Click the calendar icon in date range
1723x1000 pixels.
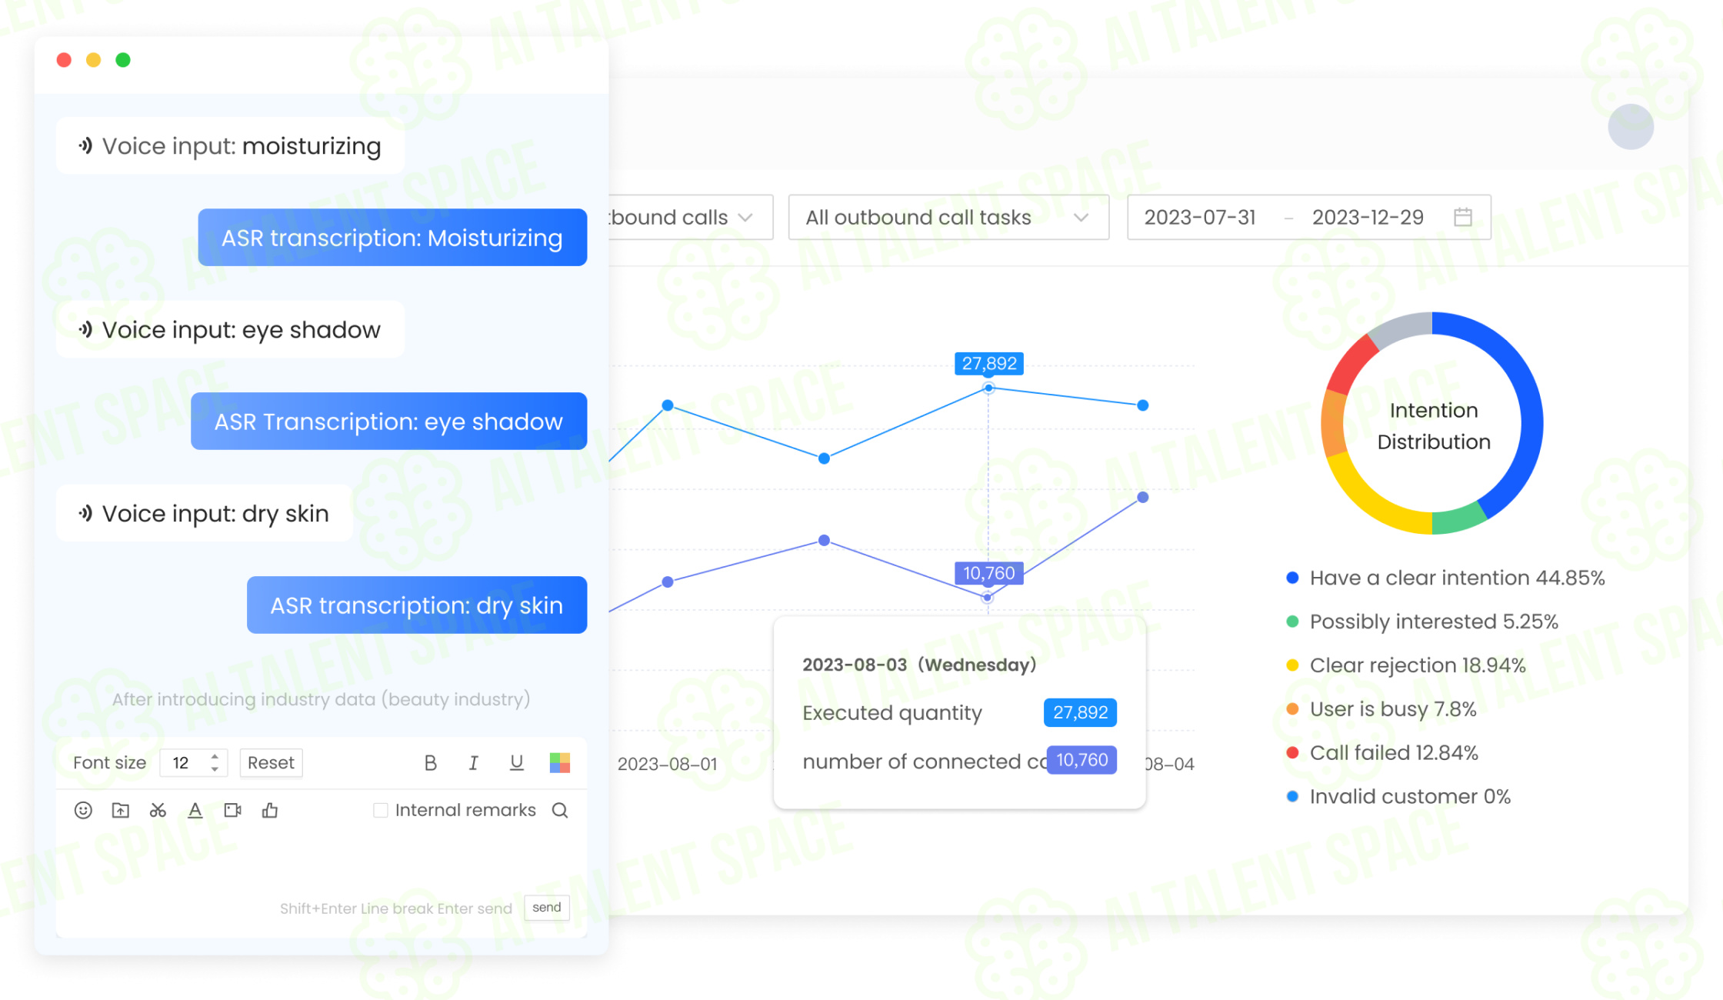pos(1463,217)
